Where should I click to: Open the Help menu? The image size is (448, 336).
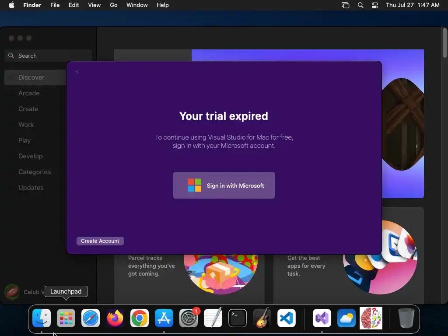pos(163,5)
